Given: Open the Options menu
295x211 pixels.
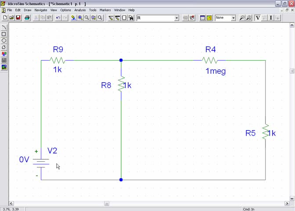Looking at the screenshot, I should [65, 10].
